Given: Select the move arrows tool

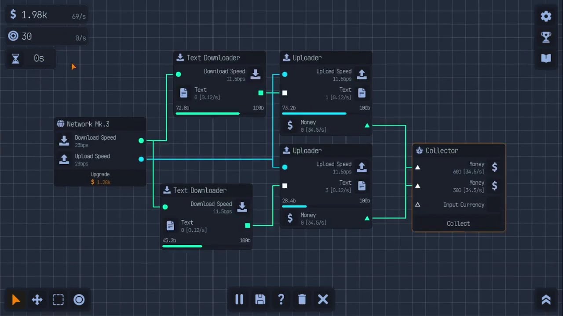Looking at the screenshot, I should (37, 300).
